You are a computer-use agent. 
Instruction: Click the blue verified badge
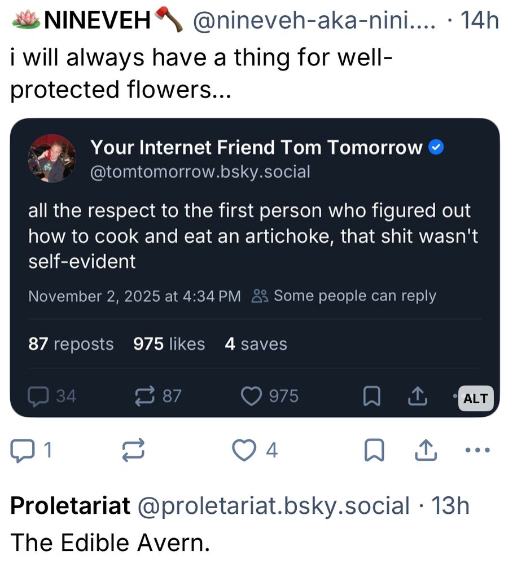click(x=436, y=148)
